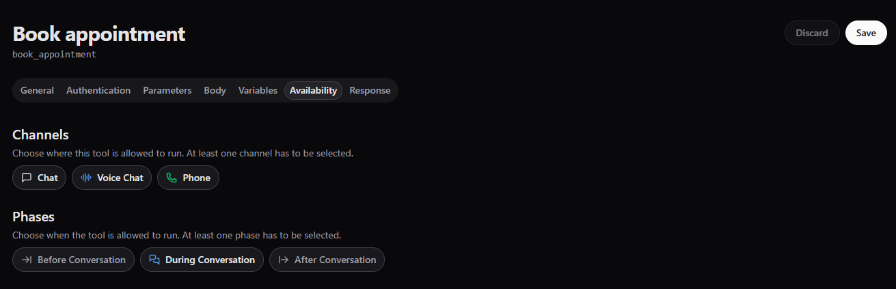Click the book_appointment identifier text

[55, 54]
